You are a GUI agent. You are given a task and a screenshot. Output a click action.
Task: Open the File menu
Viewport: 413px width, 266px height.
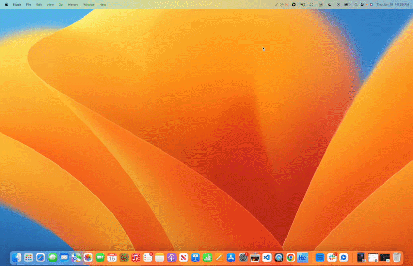[29, 5]
